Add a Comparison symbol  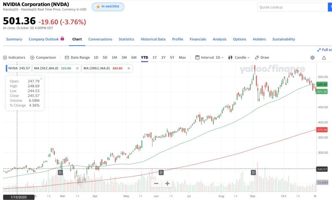point(43,57)
